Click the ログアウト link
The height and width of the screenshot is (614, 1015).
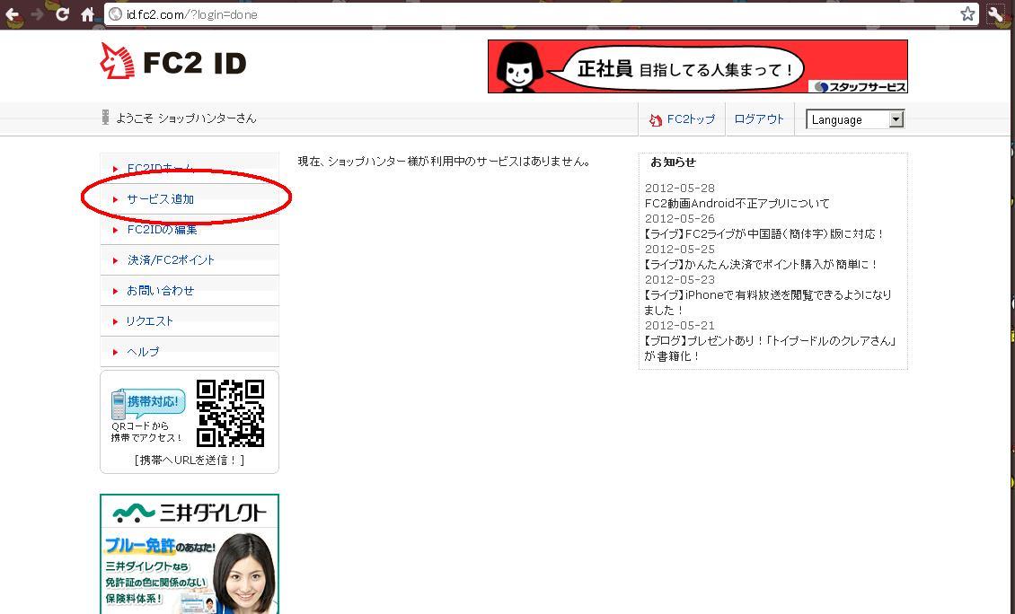[x=759, y=118]
